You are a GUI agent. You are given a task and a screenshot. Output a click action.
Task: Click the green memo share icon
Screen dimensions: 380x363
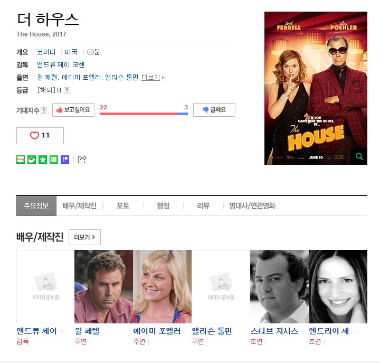click(x=54, y=160)
